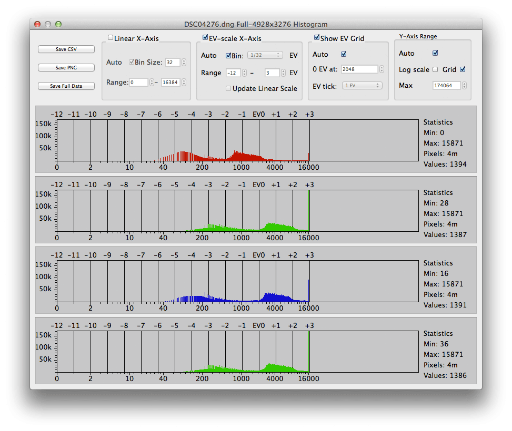The height and width of the screenshot is (431, 512).
Task: Enable the Linear X-Axis checkbox
Action: pos(111,38)
